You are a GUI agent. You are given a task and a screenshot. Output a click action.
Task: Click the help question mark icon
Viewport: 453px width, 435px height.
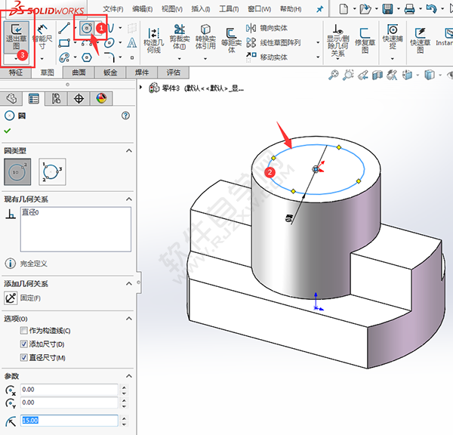[125, 116]
